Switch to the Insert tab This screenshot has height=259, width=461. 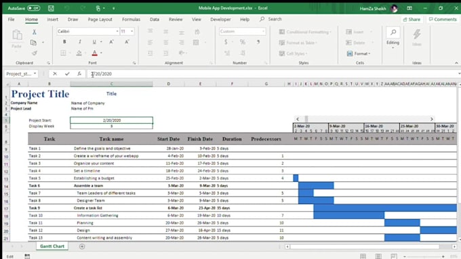53,20
